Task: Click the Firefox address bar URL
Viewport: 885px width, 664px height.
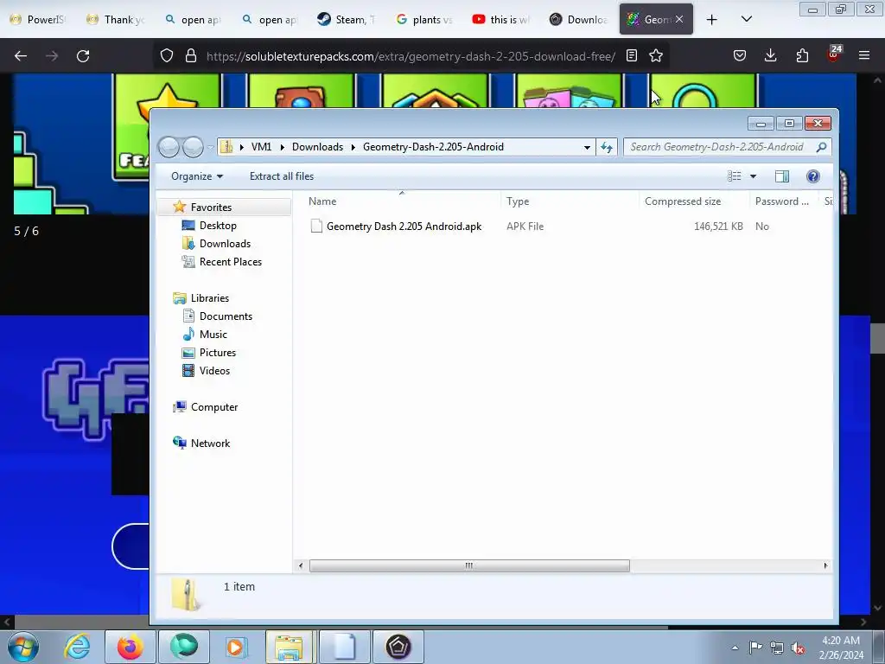Action: tap(411, 56)
